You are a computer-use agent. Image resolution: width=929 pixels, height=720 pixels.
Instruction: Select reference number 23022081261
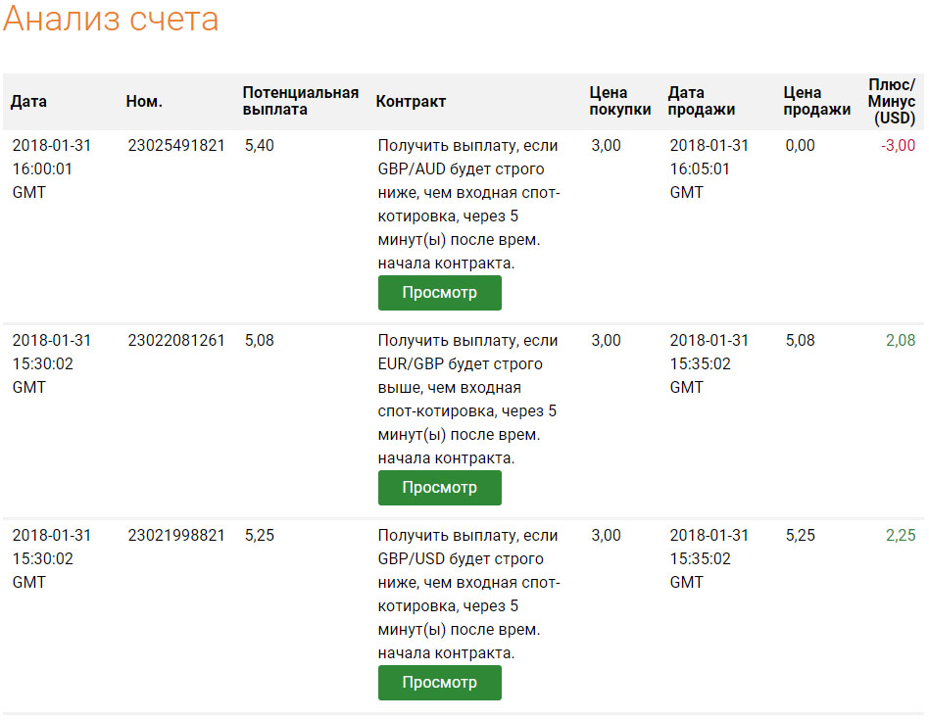point(176,341)
